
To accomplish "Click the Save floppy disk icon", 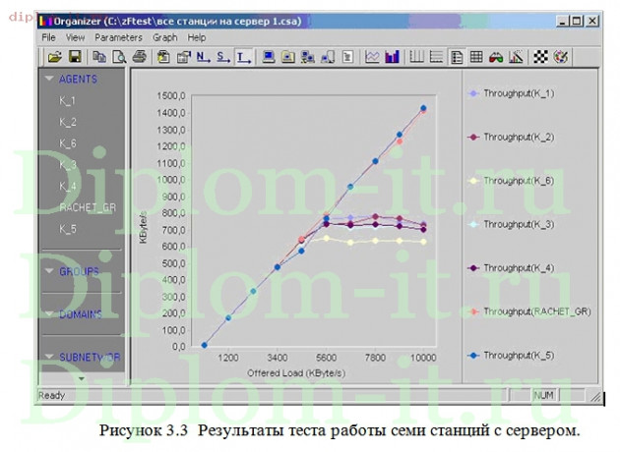I will click(x=74, y=57).
